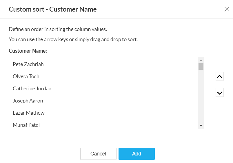The image size is (233, 163).
Task: Click the bold Customer Name: label
Action: (28, 51)
